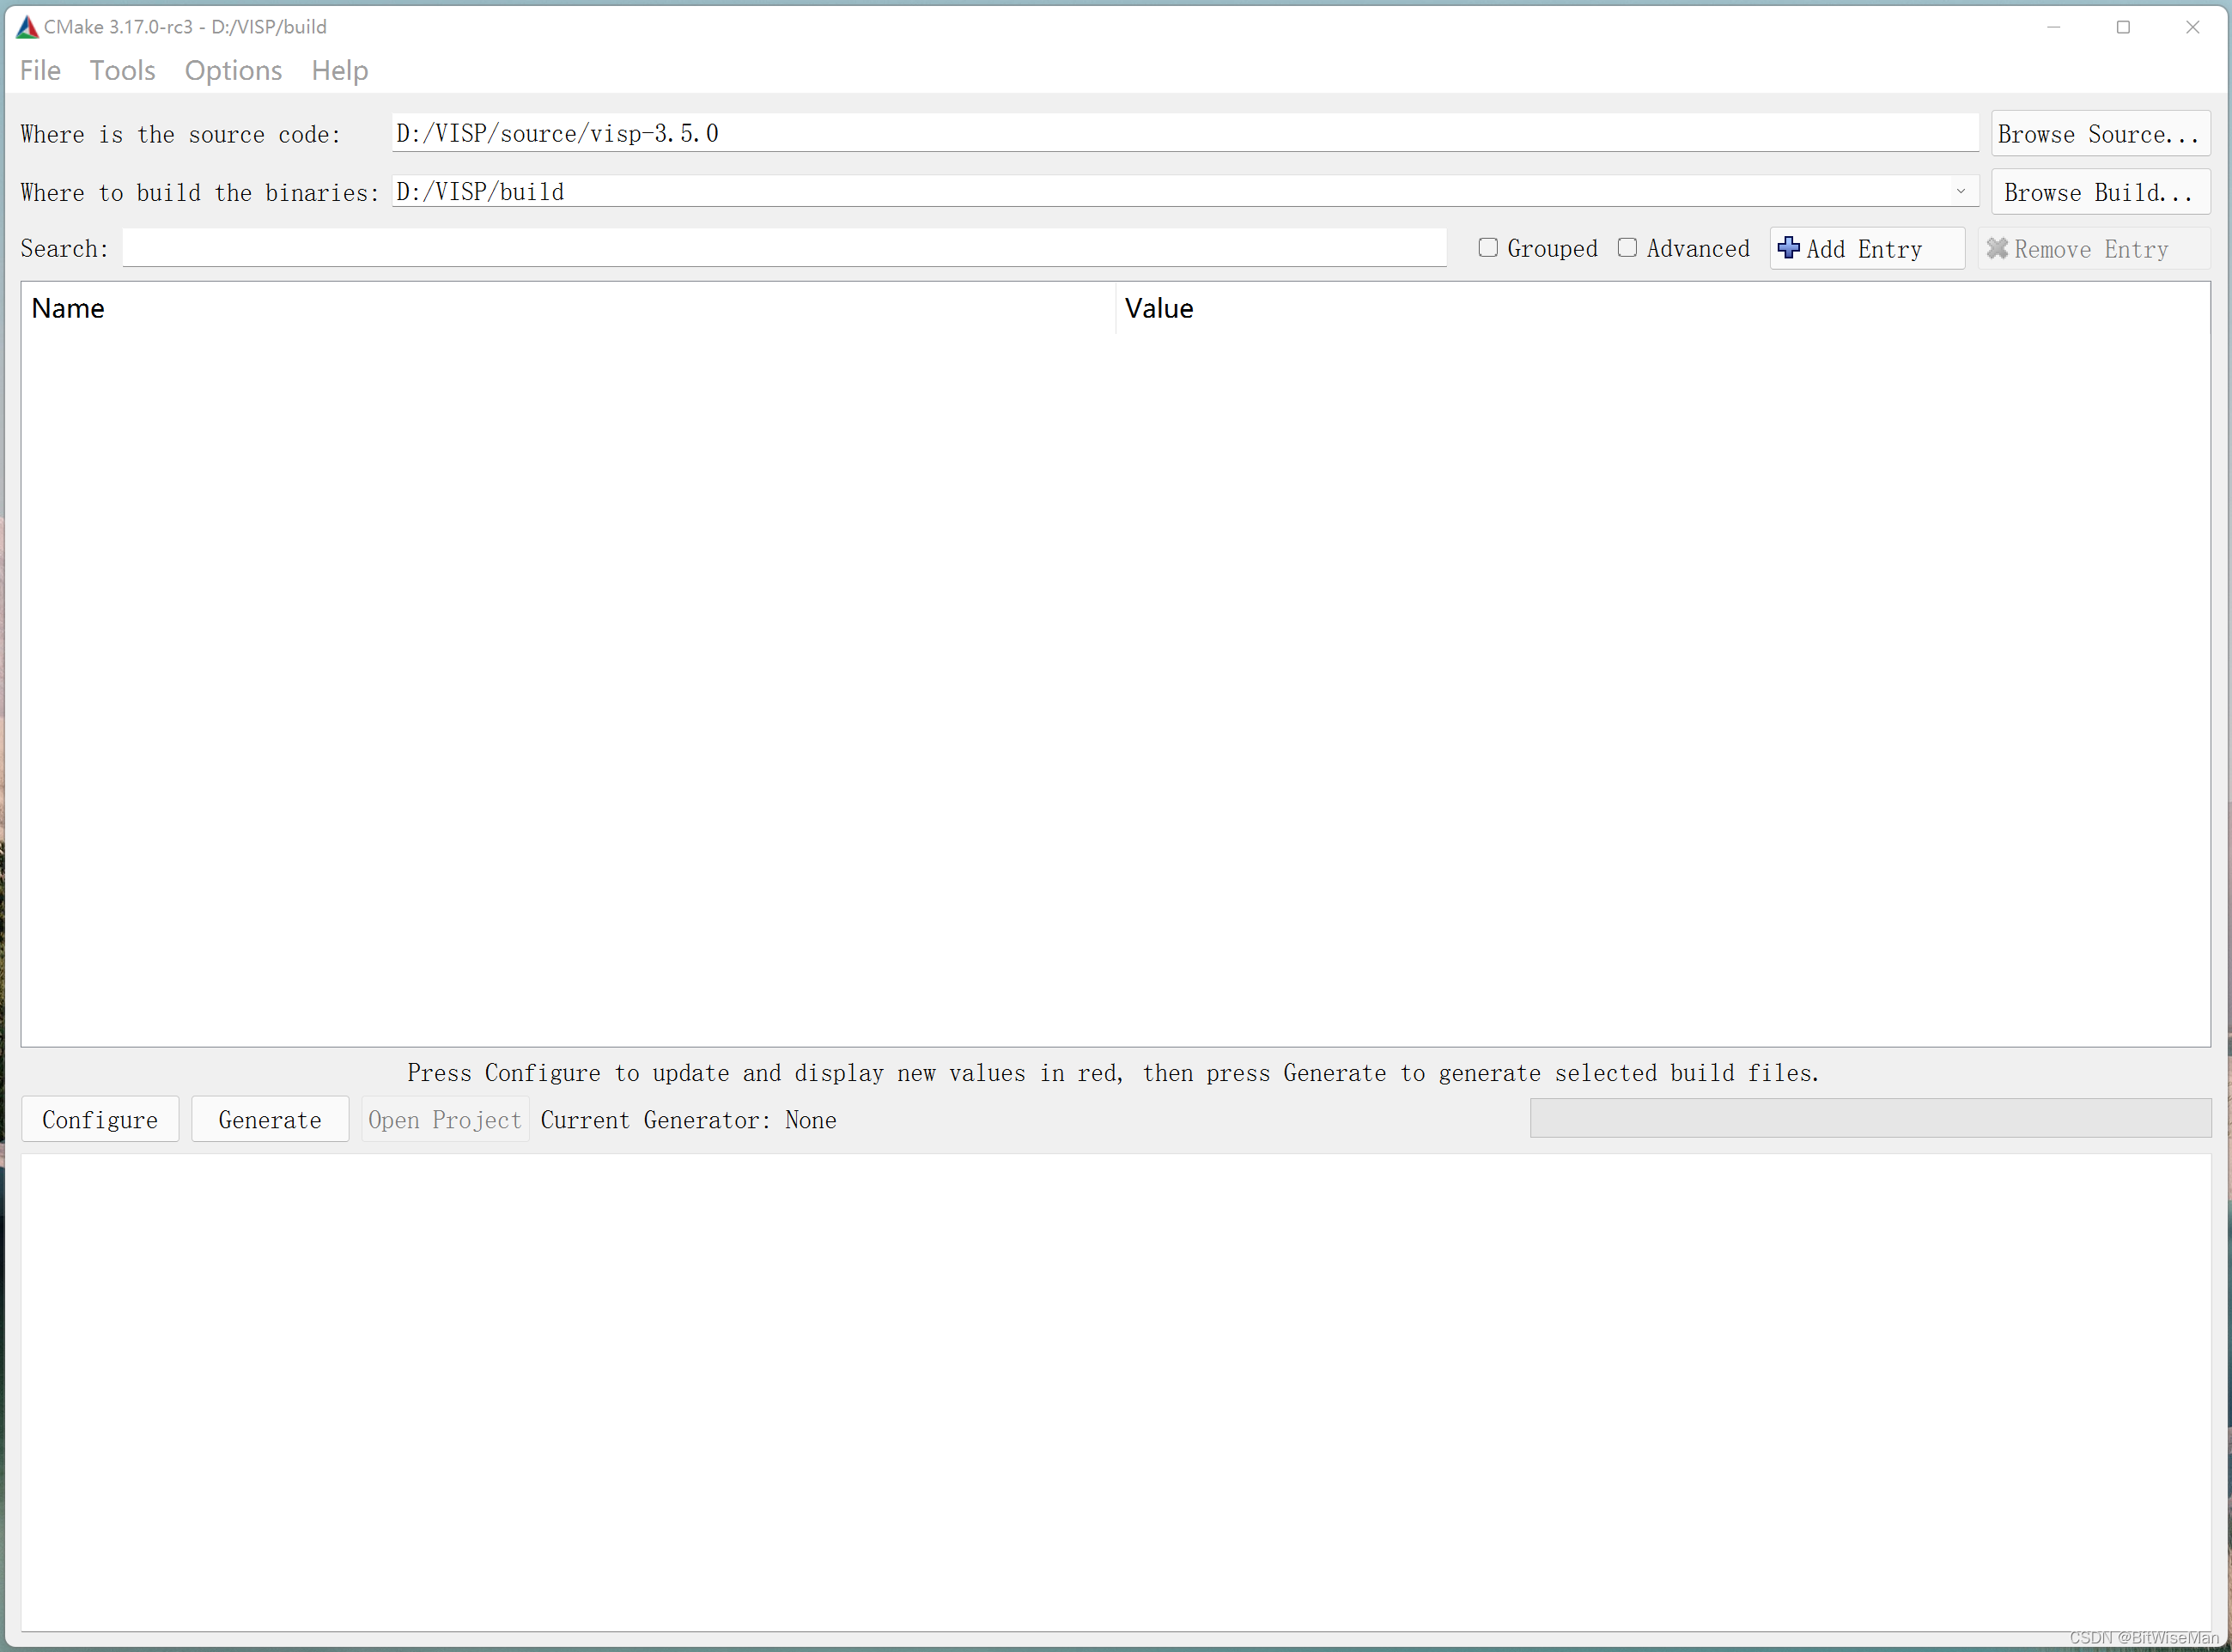Open the Options menu
Image resolution: width=2232 pixels, height=1652 pixels.
click(x=233, y=70)
